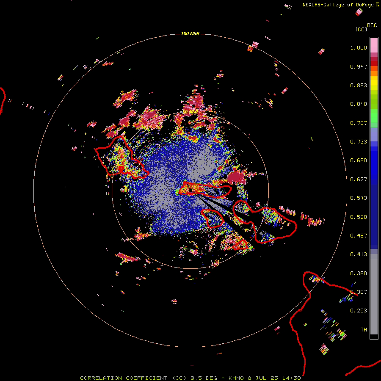Click the 50 NMI range ring label
The height and width of the screenshot is (381, 381).
pos(190,112)
